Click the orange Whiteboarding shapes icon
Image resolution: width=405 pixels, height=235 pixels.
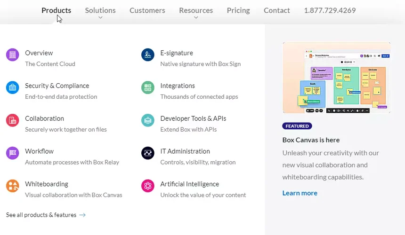click(x=12, y=186)
